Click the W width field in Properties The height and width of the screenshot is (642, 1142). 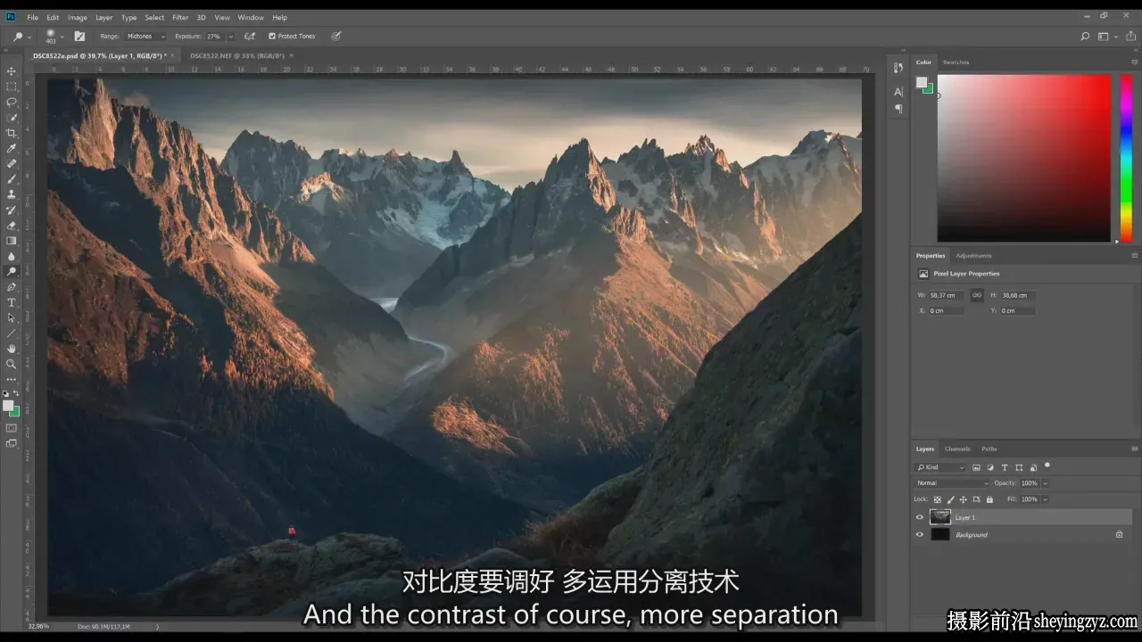(x=946, y=295)
